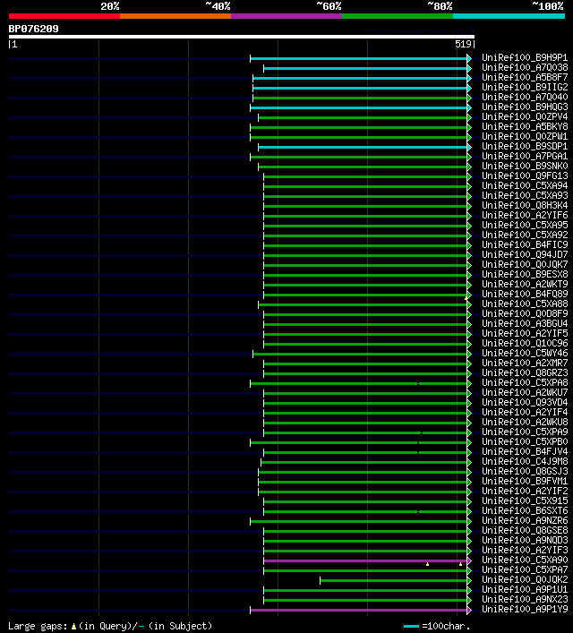Click the Large gaps legend text
The width and height of the screenshot is (573, 633).
[x=110, y=626]
